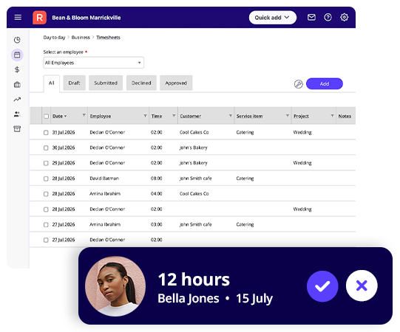400x332 pixels.
Task: Follow the Business breadcrumb link
Action: (x=81, y=38)
